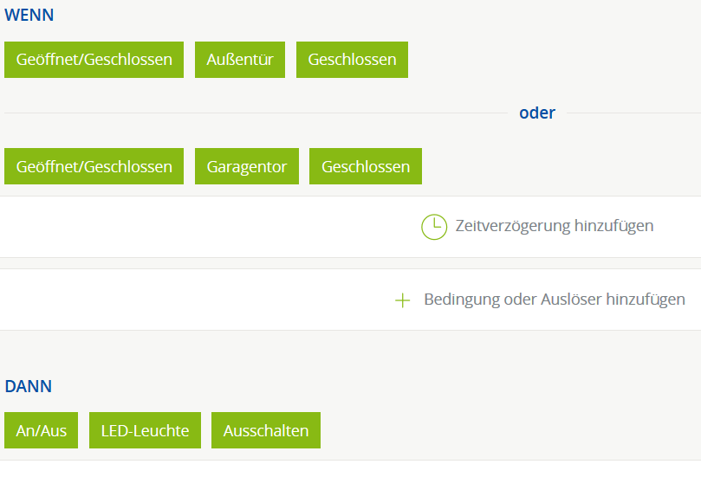701x477 pixels.
Task: Click the clock icon for time delay
Action: pyautogui.click(x=434, y=227)
